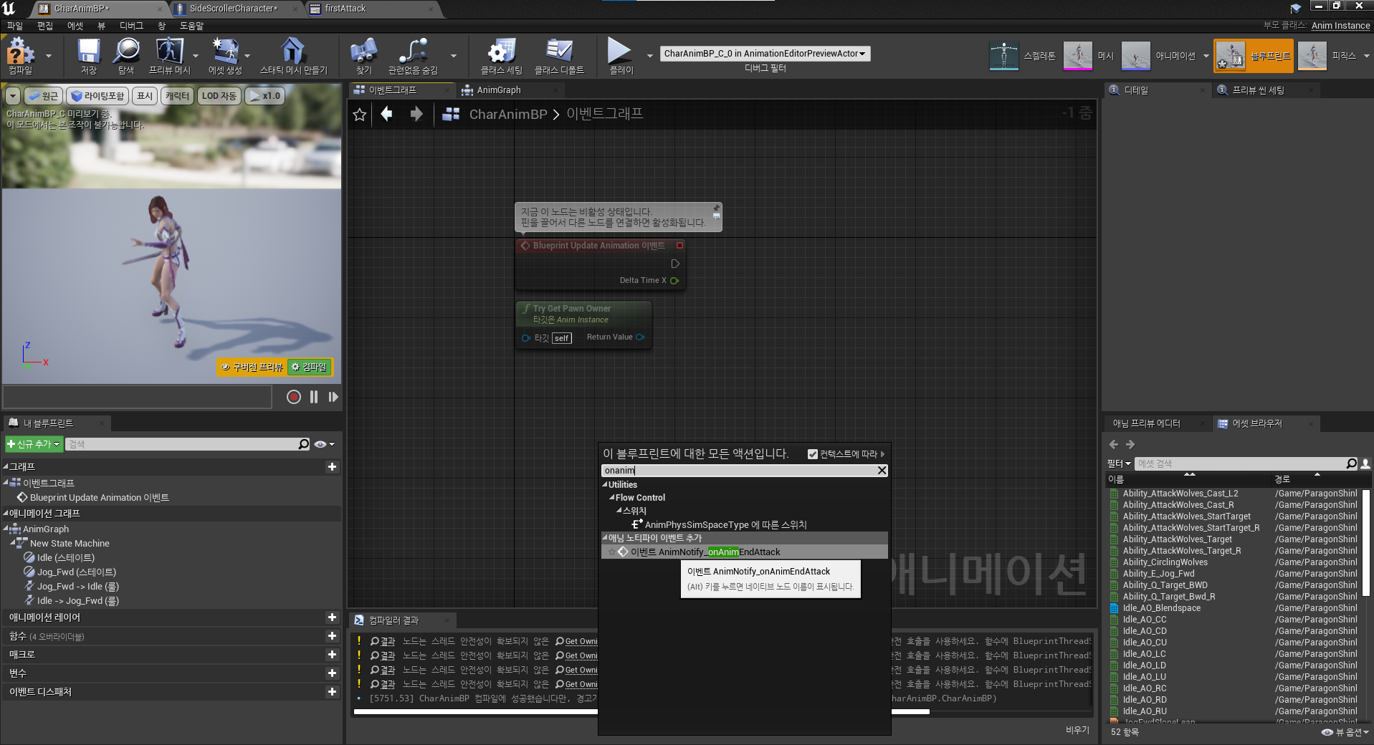Add a new graph with plus button
Image resolution: width=1374 pixels, height=745 pixels.
tap(332, 467)
